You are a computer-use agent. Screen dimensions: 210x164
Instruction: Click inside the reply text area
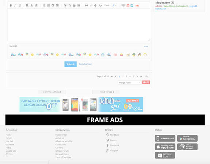pyautogui.click(x=79, y=25)
